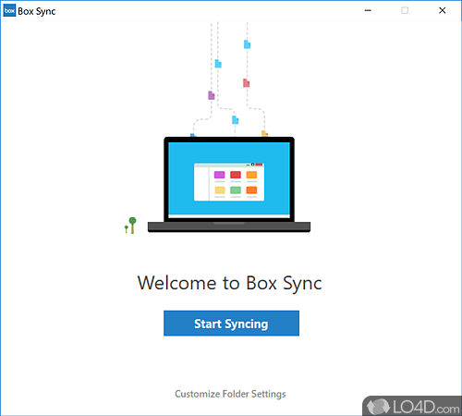This screenshot has width=462, height=416.
Task: Click the Start Syncing button
Action: [231, 324]
